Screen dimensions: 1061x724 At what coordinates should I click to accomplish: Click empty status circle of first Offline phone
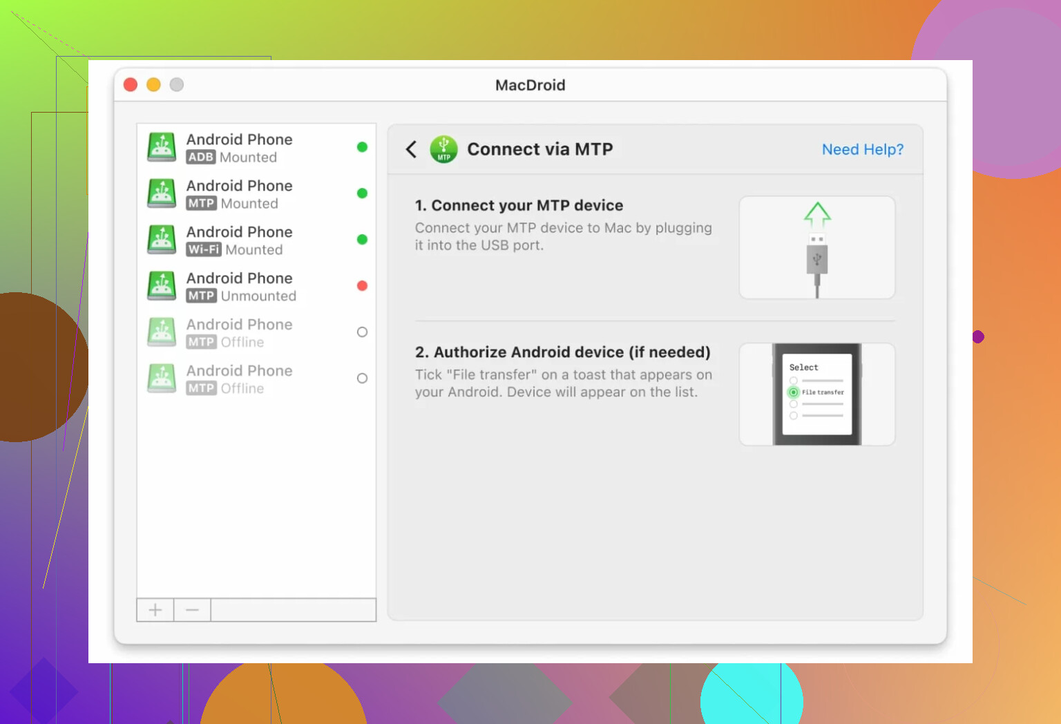point(362,332)
